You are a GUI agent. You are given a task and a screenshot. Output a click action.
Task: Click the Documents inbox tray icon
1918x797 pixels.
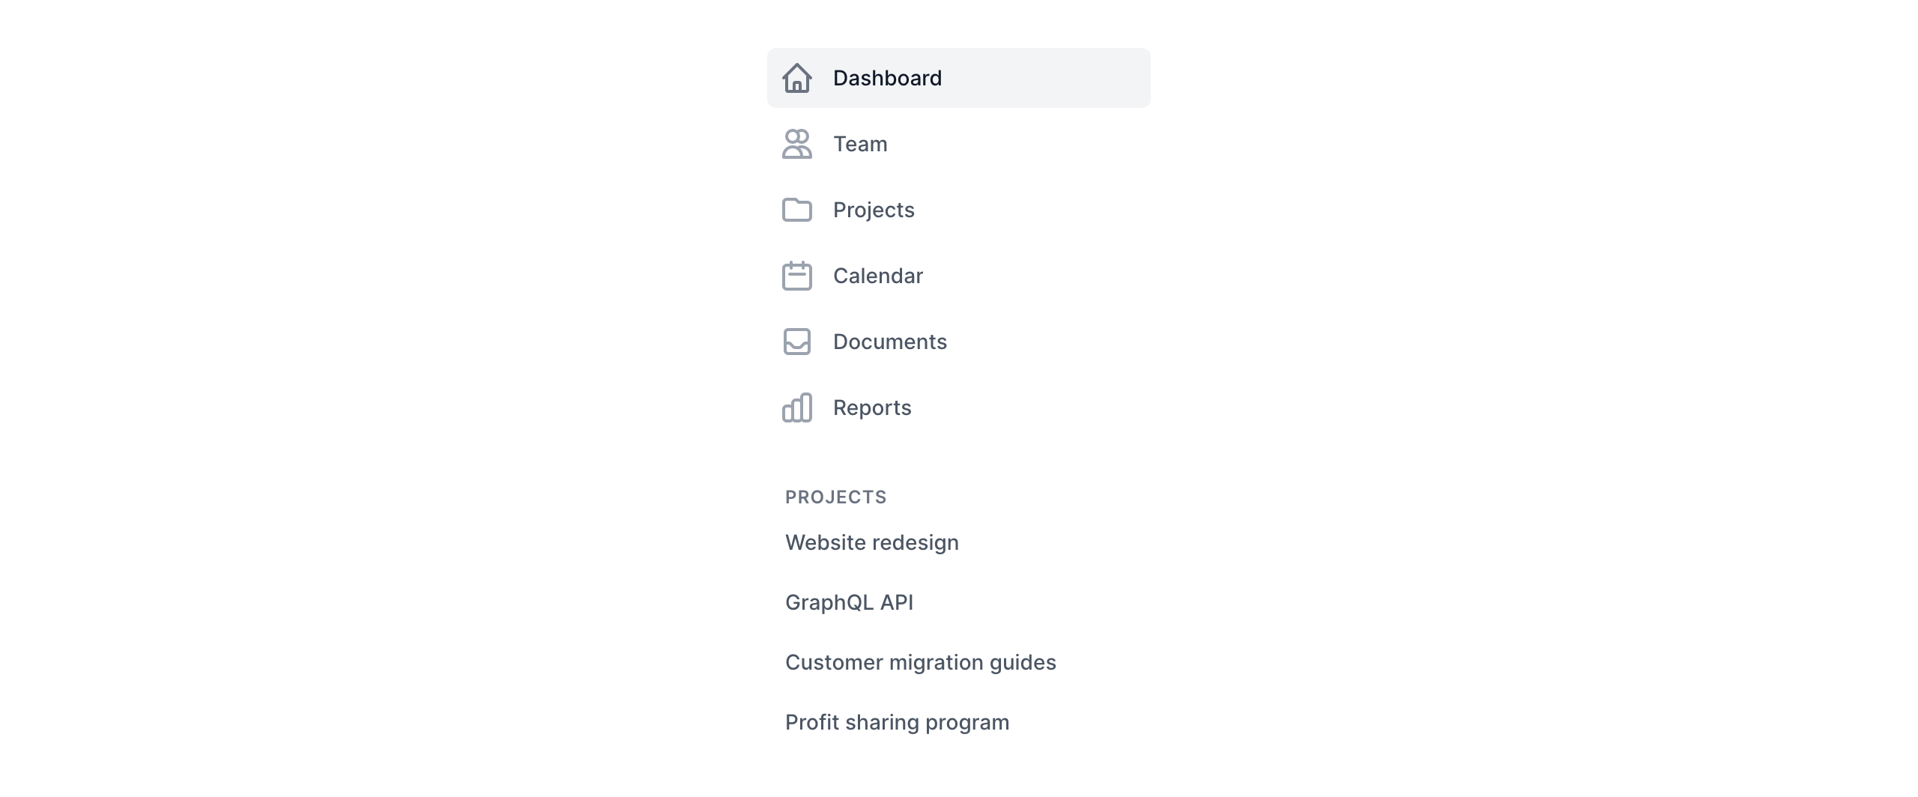pyautogui.click(x=796, y=342)
